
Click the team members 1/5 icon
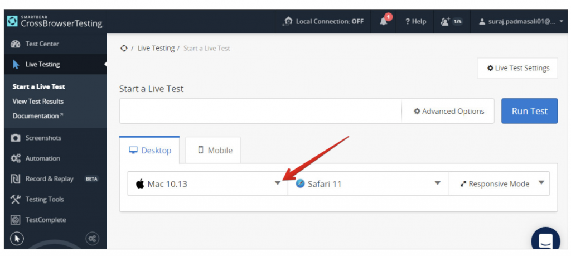point(452,22)
